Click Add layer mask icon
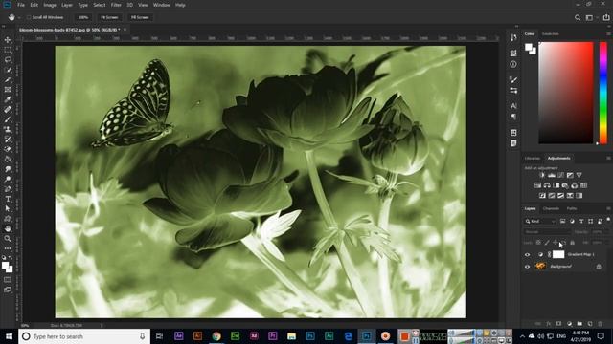The height and width of the screenshot is (344, 613). [x=558, y=324]
